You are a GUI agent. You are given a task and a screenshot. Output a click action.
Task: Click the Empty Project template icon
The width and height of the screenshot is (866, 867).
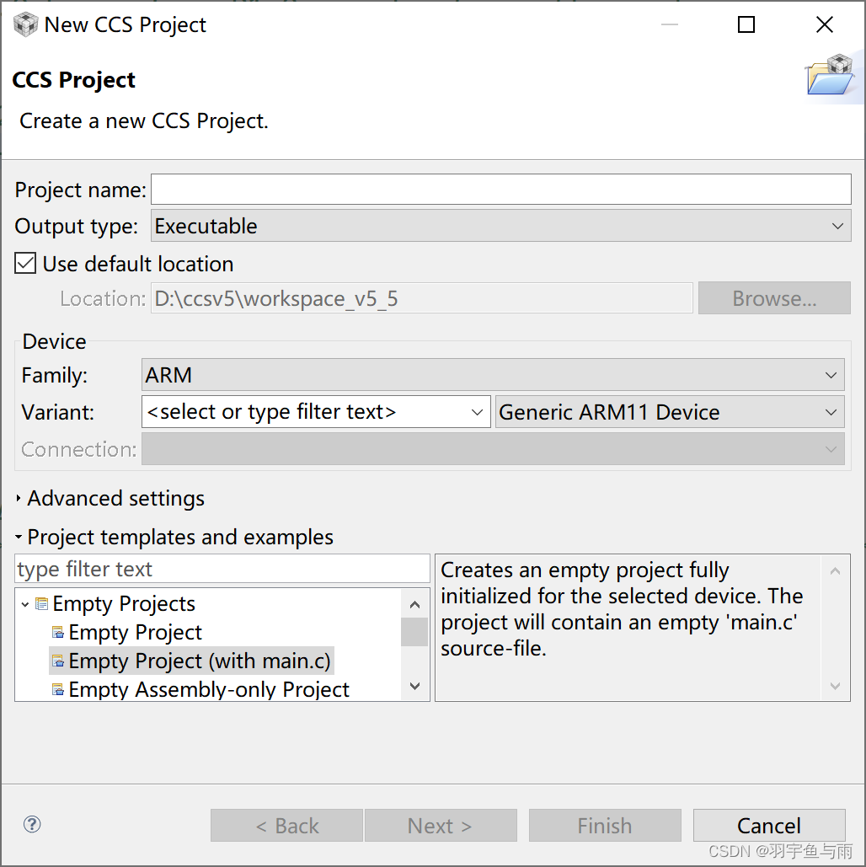coord(58,633)
